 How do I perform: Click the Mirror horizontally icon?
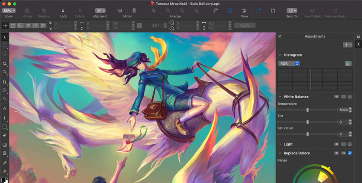tap(120, 11)
